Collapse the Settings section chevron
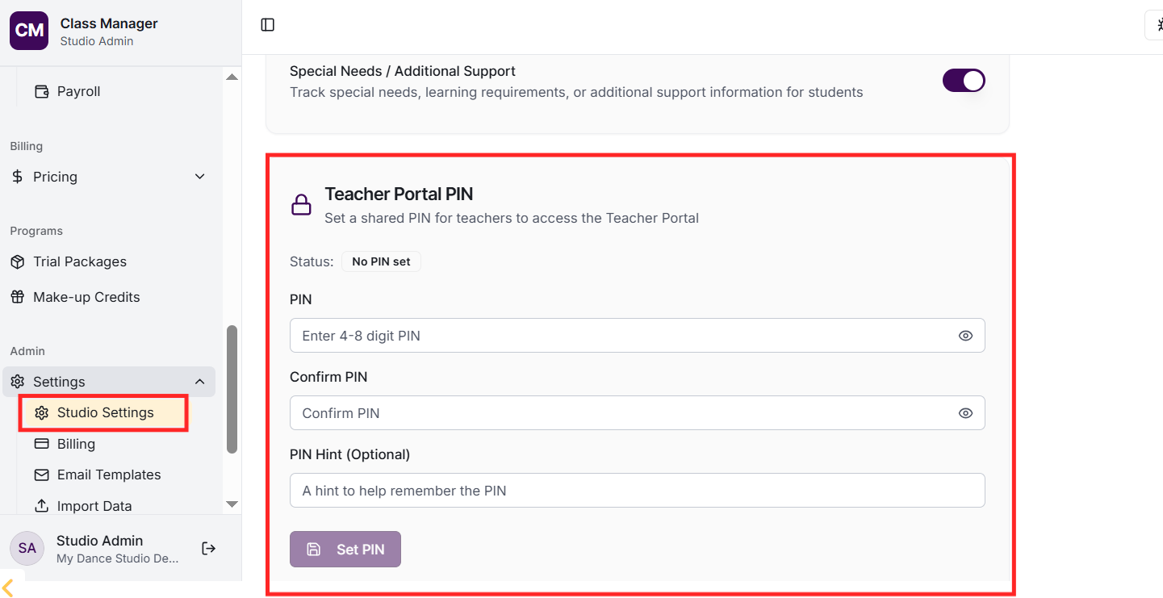Image resolution: width=1163 pixels, height=598 pixels. tap(200, 382)
